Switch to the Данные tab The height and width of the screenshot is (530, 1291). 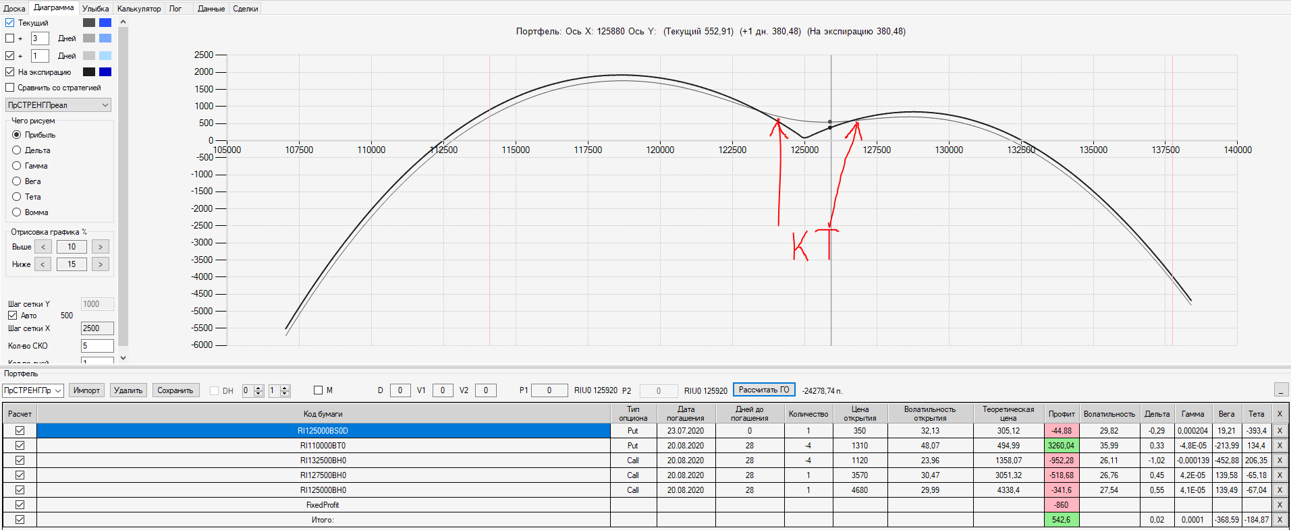pyautogui.click(x=211, y=9)
